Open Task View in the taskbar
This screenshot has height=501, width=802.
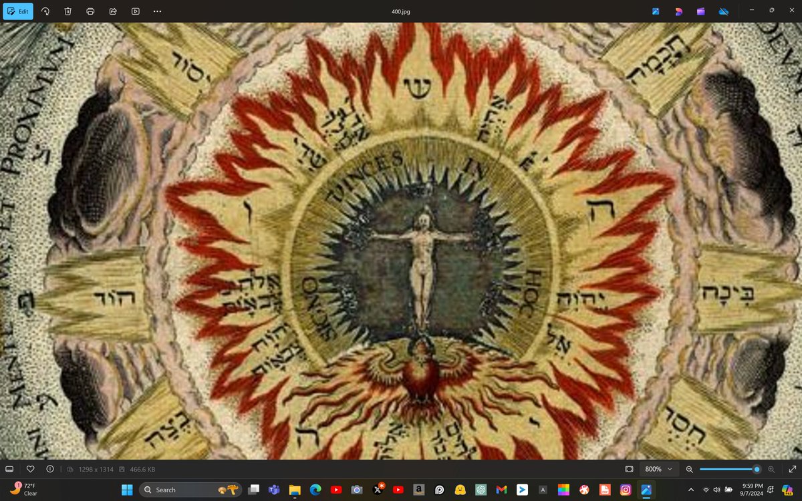pos(254,490)
